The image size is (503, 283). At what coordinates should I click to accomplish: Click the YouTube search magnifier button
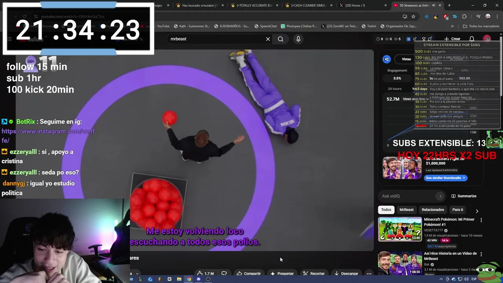(x=281, y=39)
